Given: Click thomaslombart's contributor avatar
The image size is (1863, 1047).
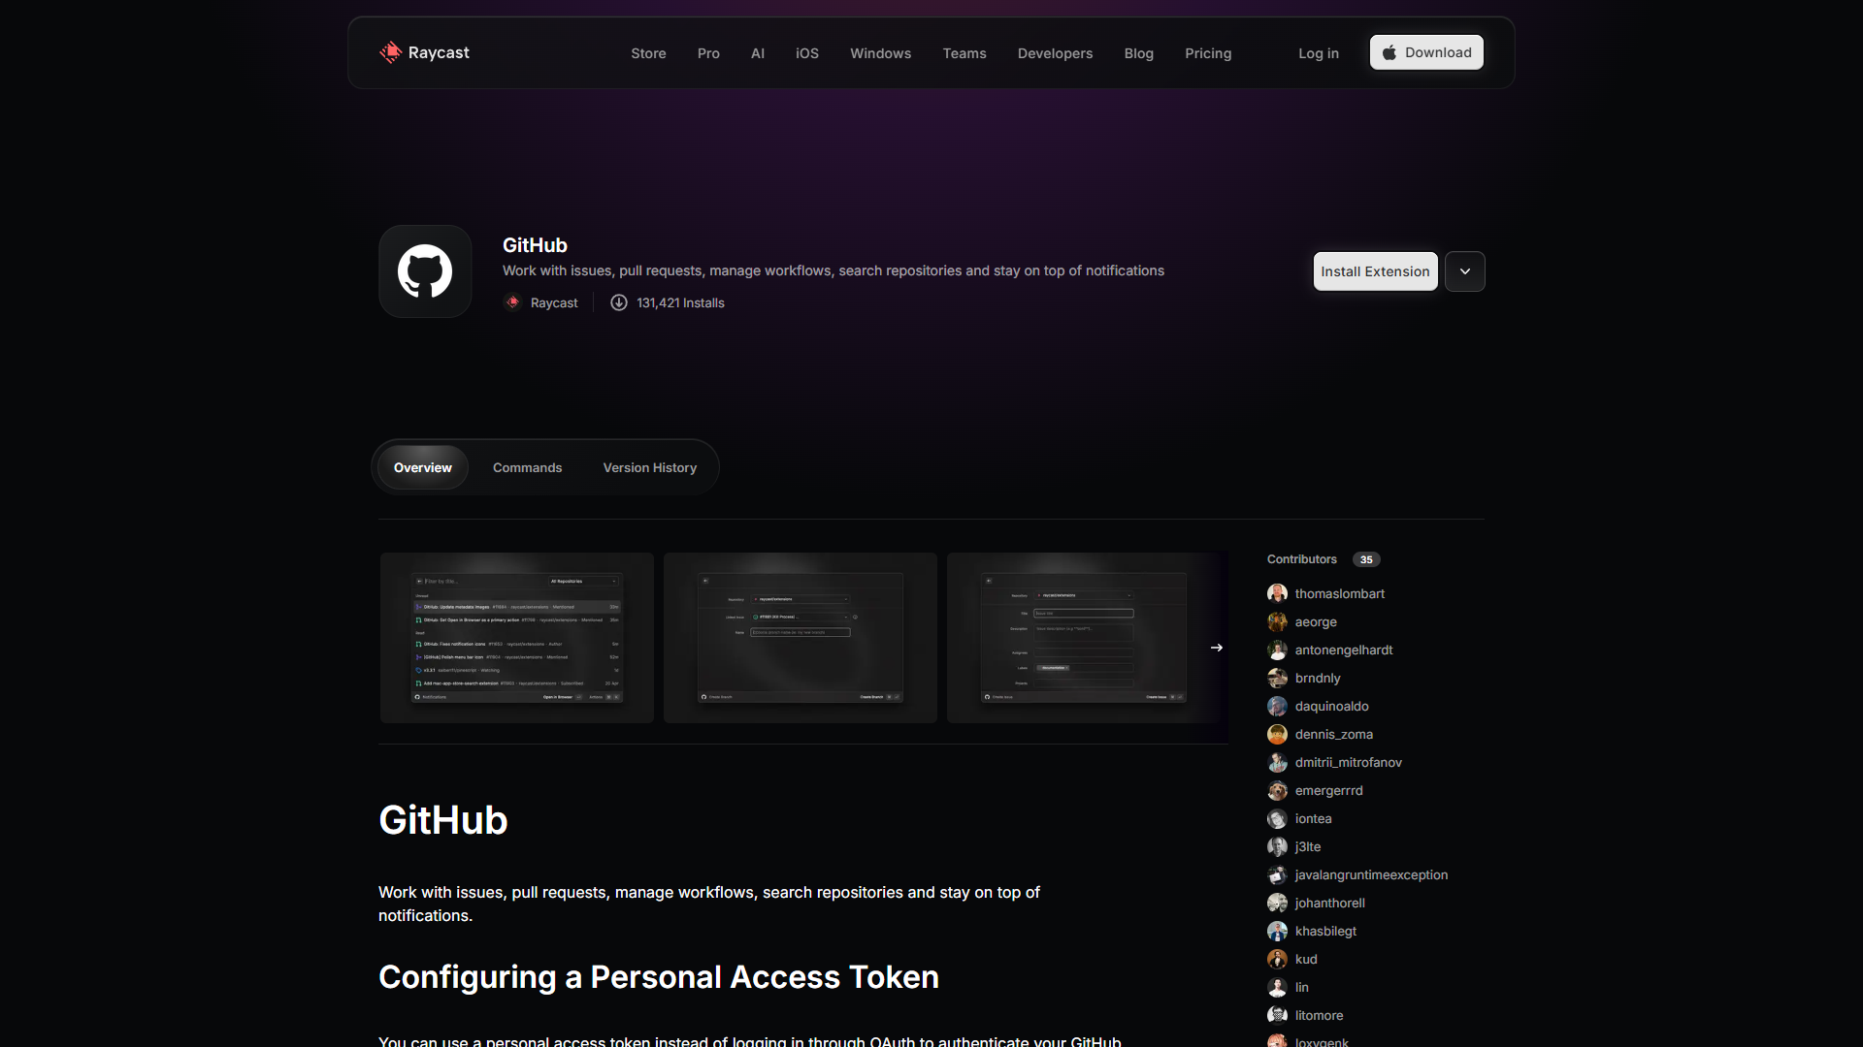Looking at the screenshot, I should pyautogui.click(x=1277, y=593).
